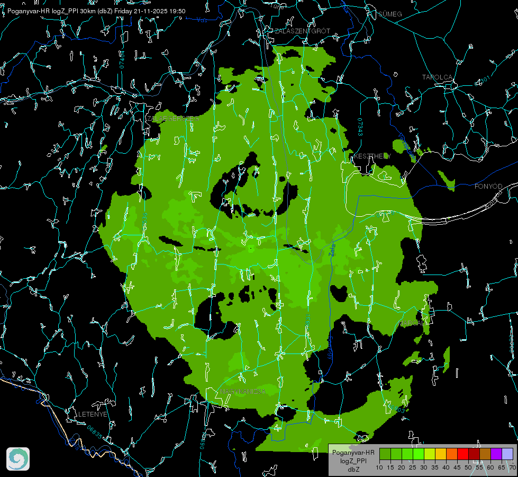The width and height of the screenshot is (518, 477).
Task: Click the ZALAEGERSZEG town label
Action: (173, 119)
